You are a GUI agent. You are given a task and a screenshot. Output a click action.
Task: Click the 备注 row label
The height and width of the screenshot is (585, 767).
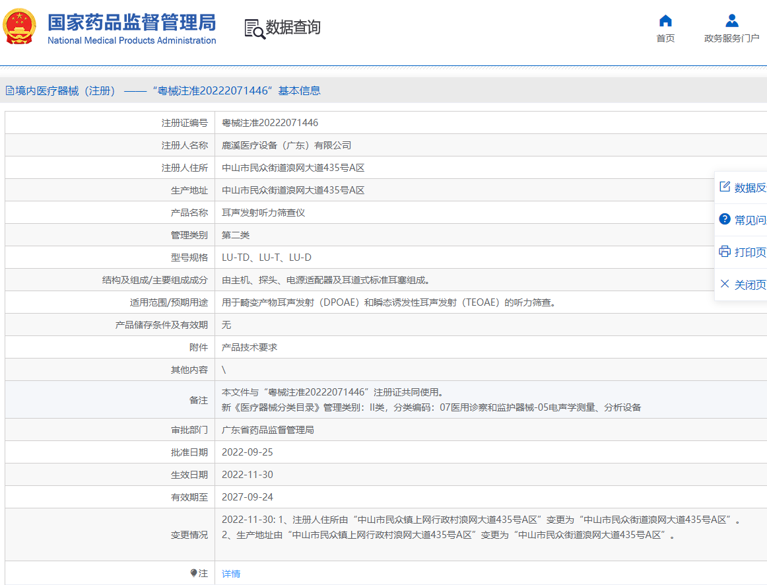click(198, 400)
